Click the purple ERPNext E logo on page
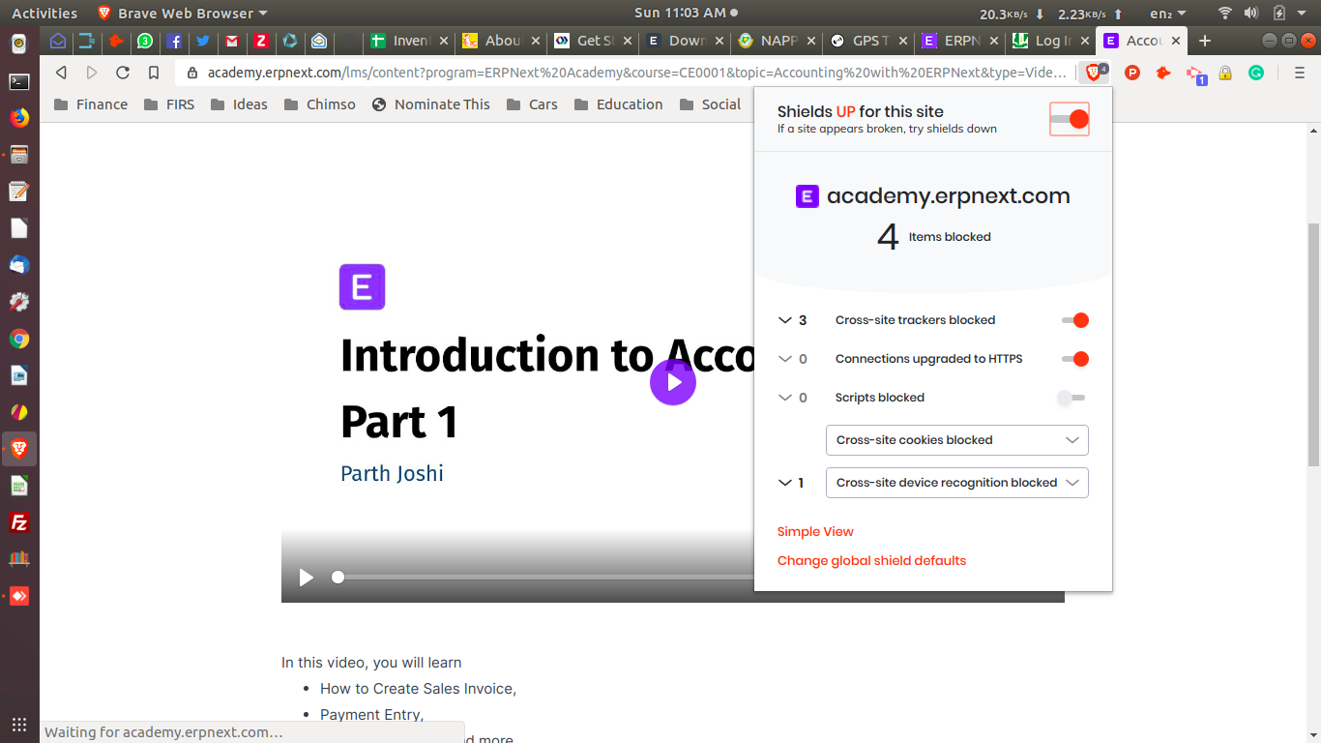The height and width of the screenshot is (743, 1321). click(362, 287)
